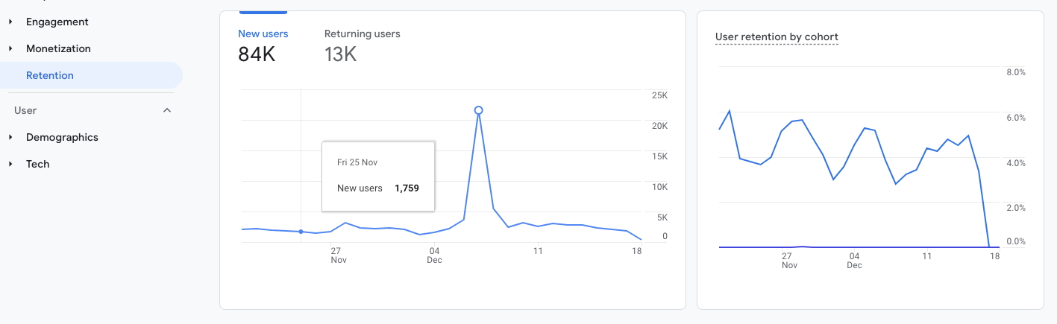This screenshot has height=324, width=1057.
Task: Click the hollow circle peak data point
Action: click(478, 110)
